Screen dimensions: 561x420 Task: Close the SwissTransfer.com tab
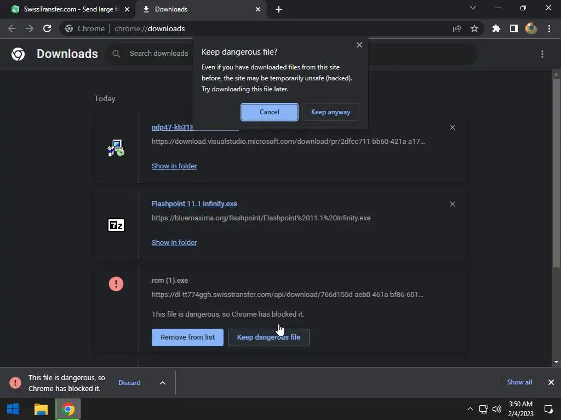tap(127, 9)
